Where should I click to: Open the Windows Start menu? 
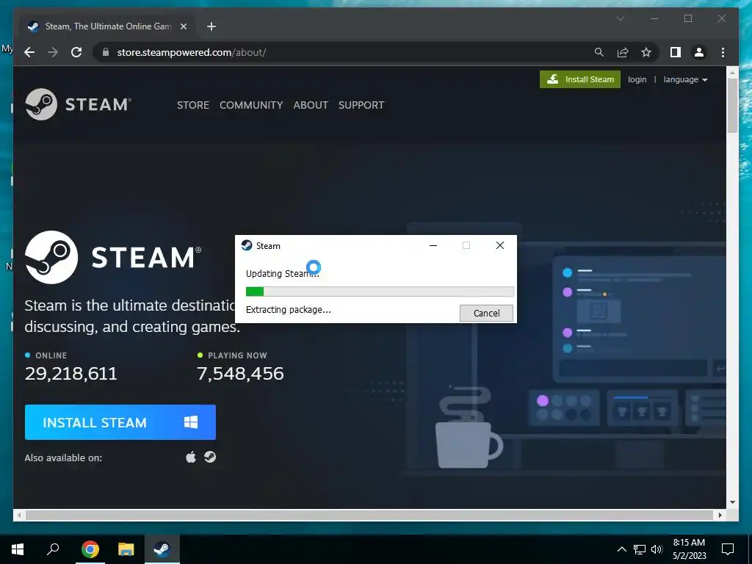click(18, 549)
